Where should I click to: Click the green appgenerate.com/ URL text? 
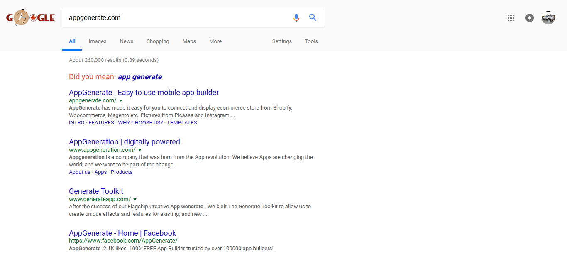point(93,100)
